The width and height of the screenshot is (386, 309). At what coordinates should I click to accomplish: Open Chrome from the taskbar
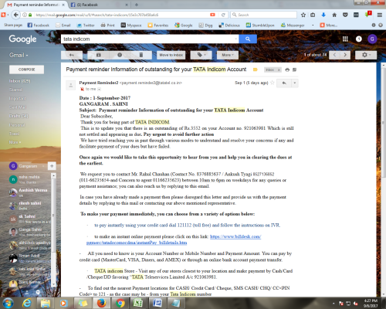[x=120, y=303]
